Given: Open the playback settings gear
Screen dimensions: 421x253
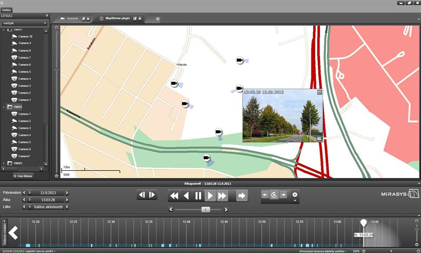Looking at the screenshot, I should tap(295, 194).
